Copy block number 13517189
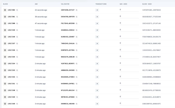175x108 pixels. point(17,97)
